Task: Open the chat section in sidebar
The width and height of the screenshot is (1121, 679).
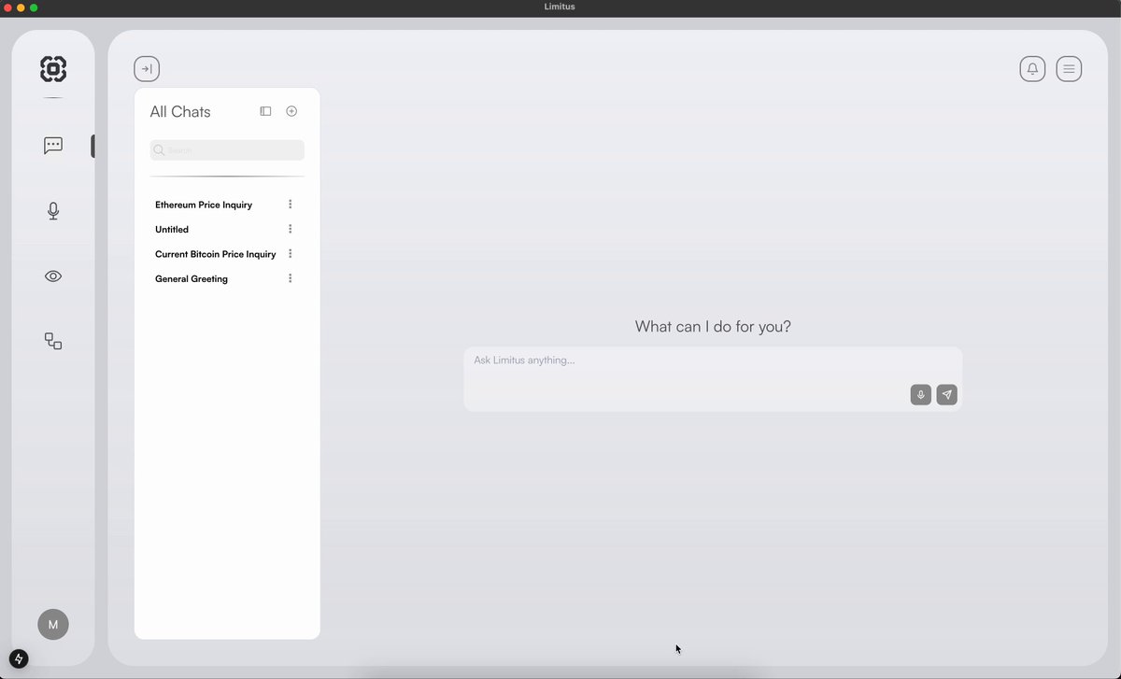Action: (53, 146)
